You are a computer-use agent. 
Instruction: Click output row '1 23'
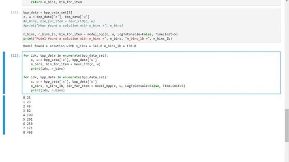pyautogui.click(x=27, y=102)
